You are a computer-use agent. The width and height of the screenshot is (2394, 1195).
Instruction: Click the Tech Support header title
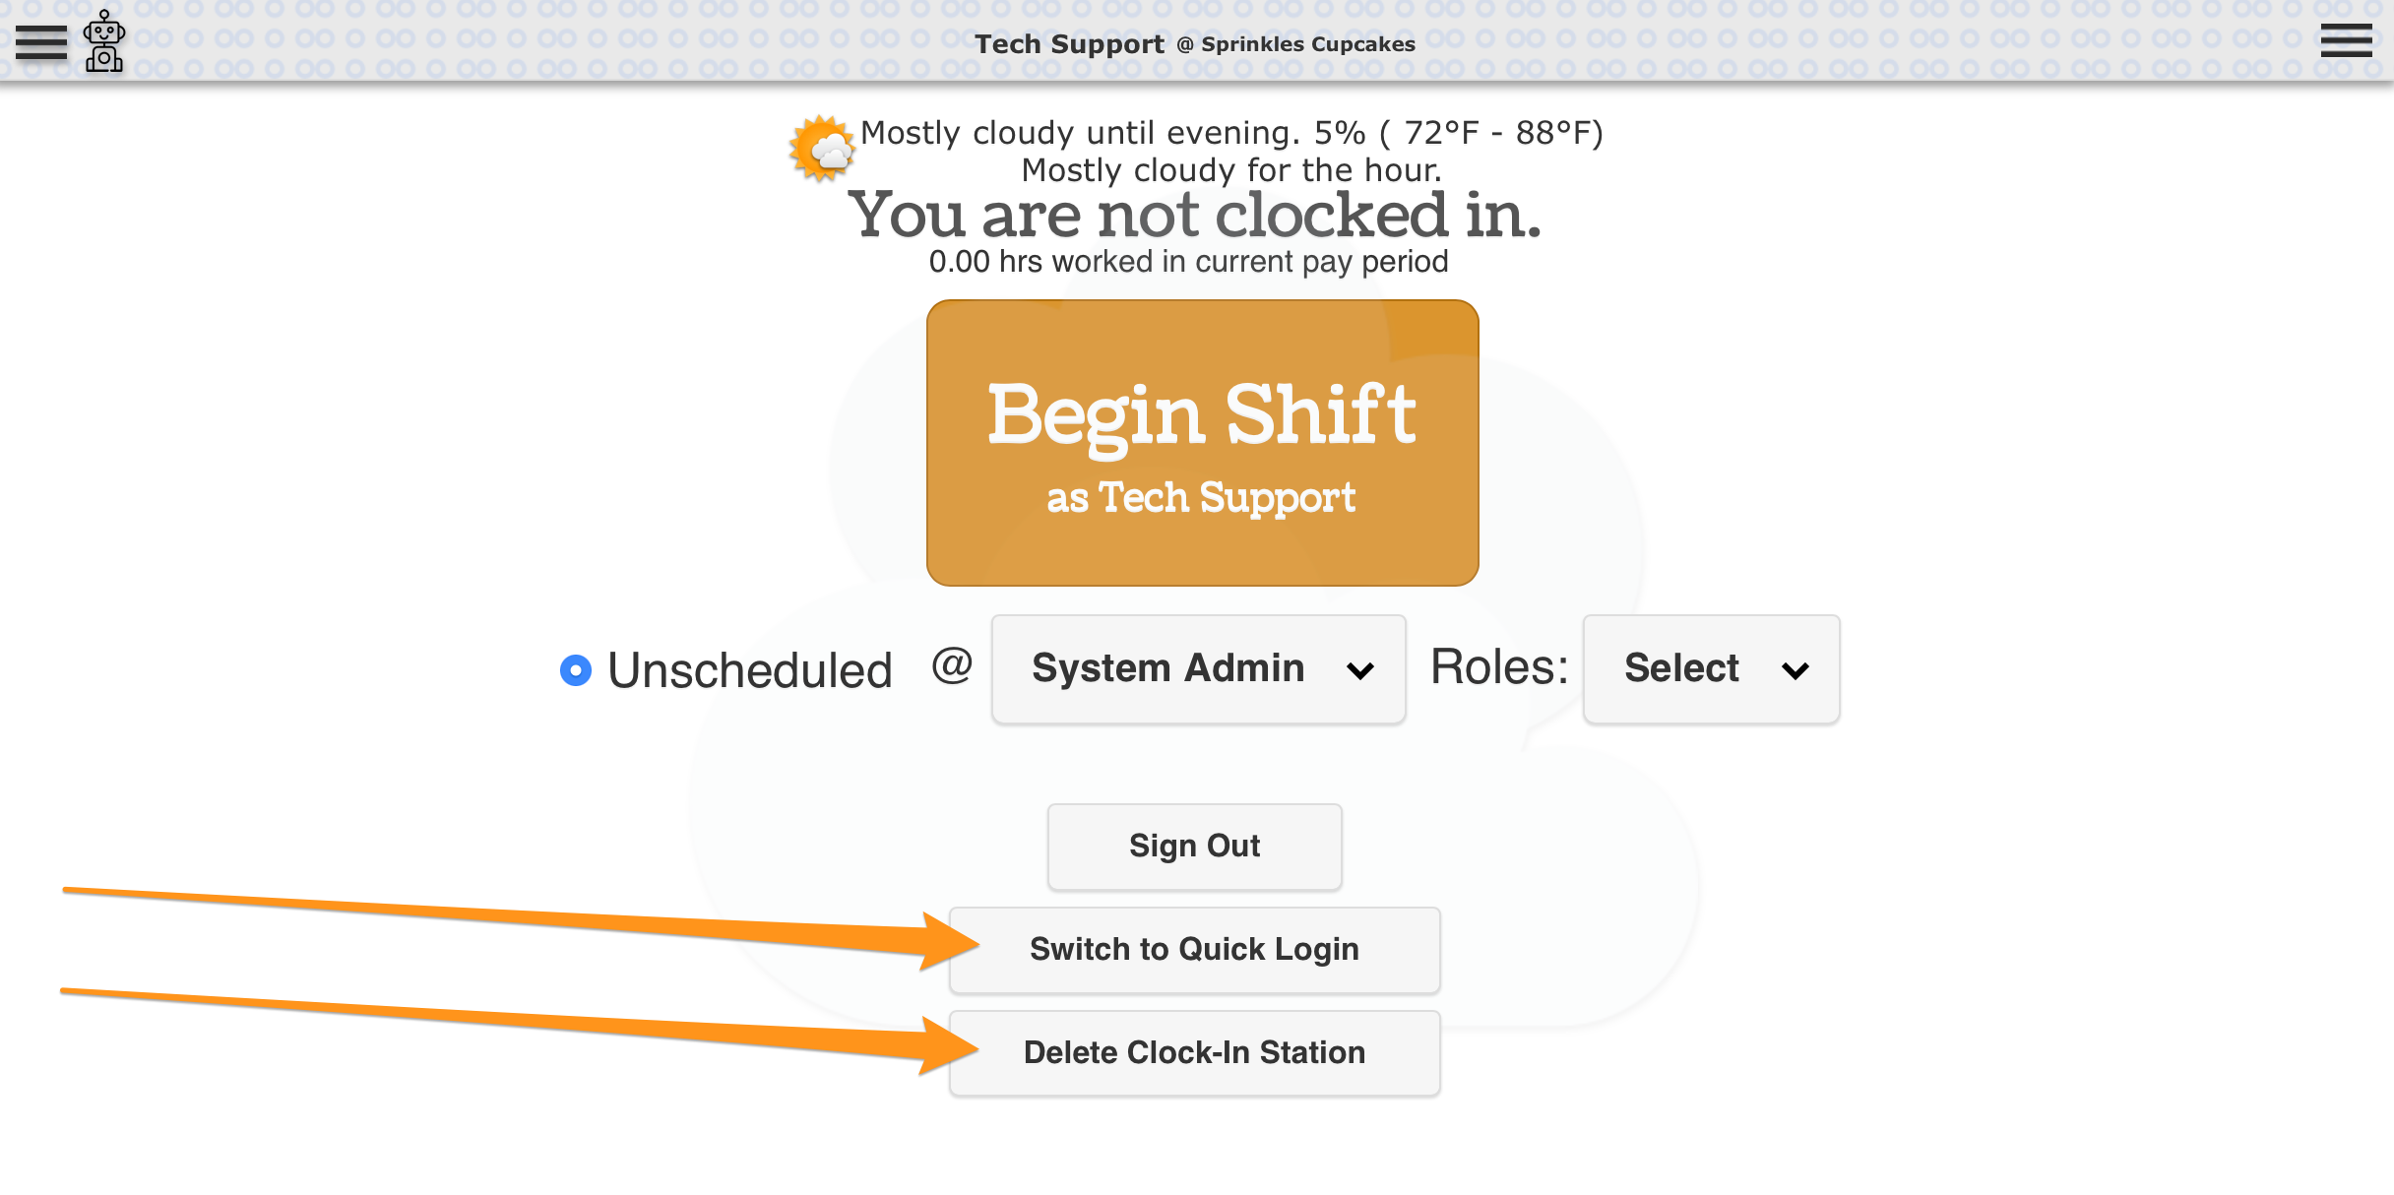[1069, 44]
